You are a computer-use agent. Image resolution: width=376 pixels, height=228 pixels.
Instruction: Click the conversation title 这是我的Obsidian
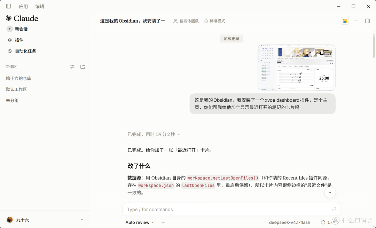click(133, 21)
